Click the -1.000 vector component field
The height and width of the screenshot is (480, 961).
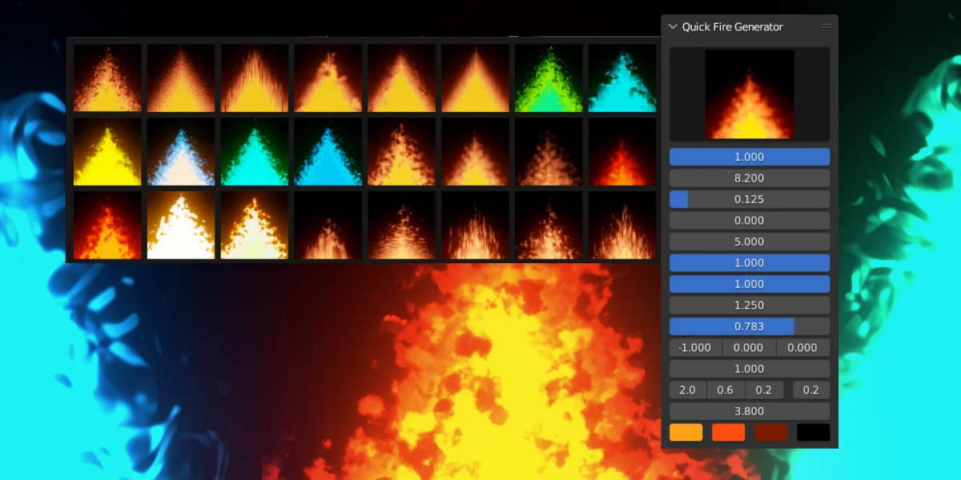[695, 347]
